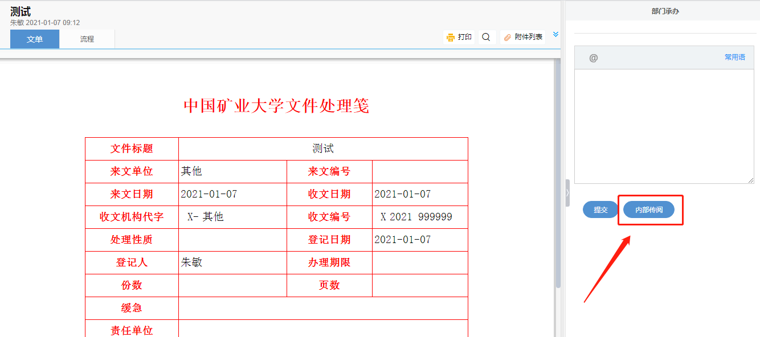Image resolution: width=760 pixels, height=337 pixels.
Task: Click the printer icon for 打印
Action: pos(450,38)
